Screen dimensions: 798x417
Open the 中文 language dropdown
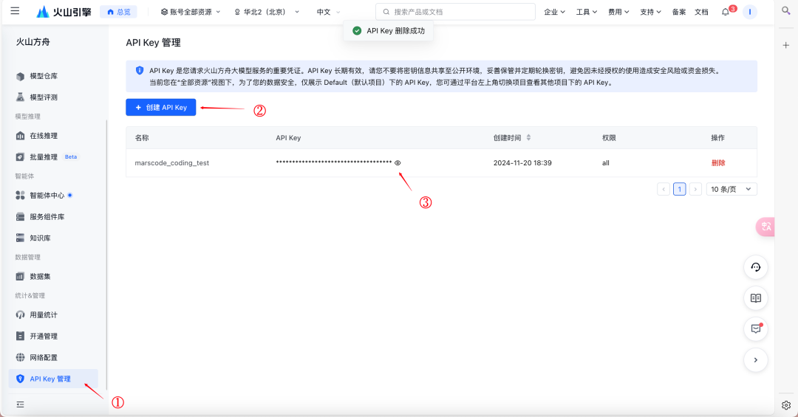328,12
